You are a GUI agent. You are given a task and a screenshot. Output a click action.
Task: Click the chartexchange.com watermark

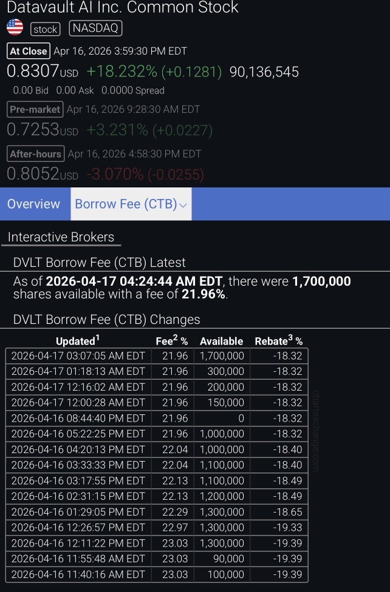point(316,431)
